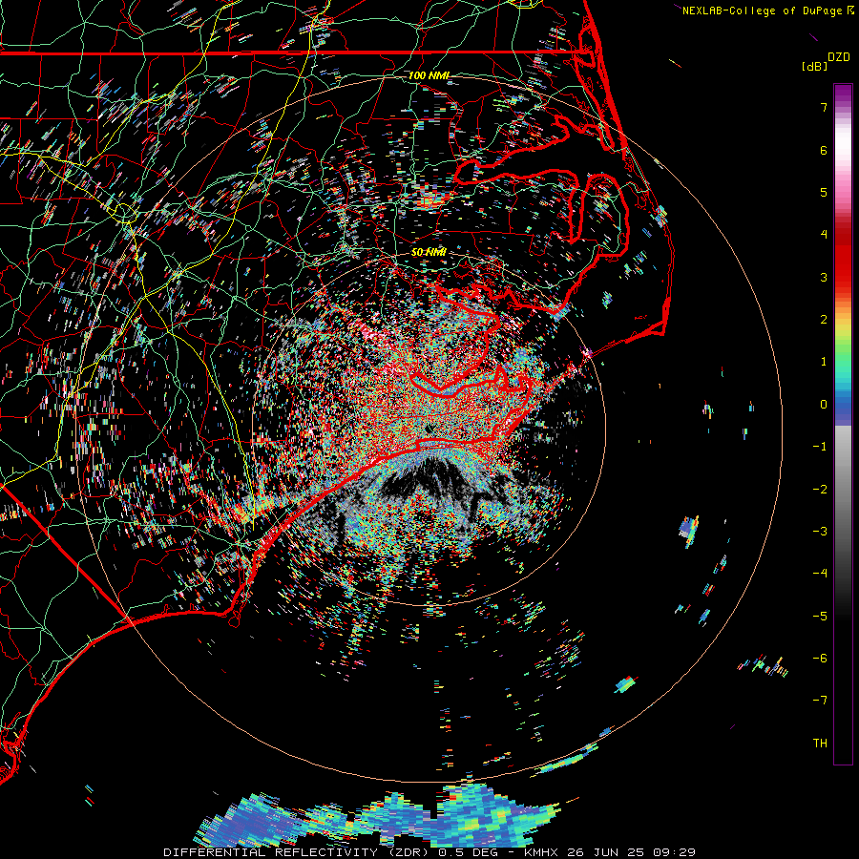Click the color scale bar legend

click(843, 424)
